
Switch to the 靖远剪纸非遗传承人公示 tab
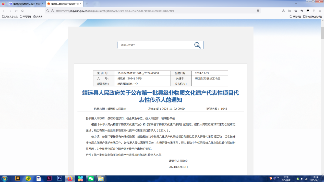[x=25, y=4]
